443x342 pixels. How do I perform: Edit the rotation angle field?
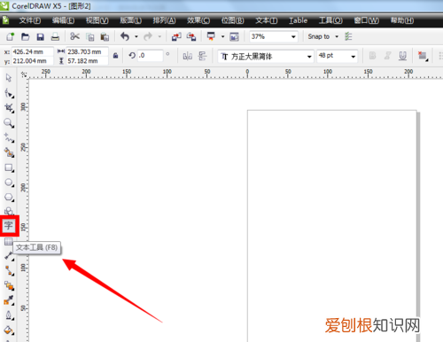[x=150, y=56]
